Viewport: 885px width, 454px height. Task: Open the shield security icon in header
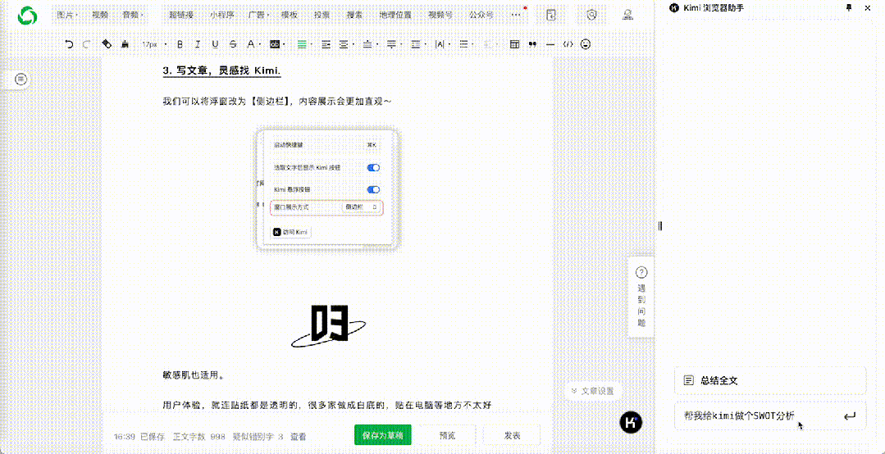591,15
